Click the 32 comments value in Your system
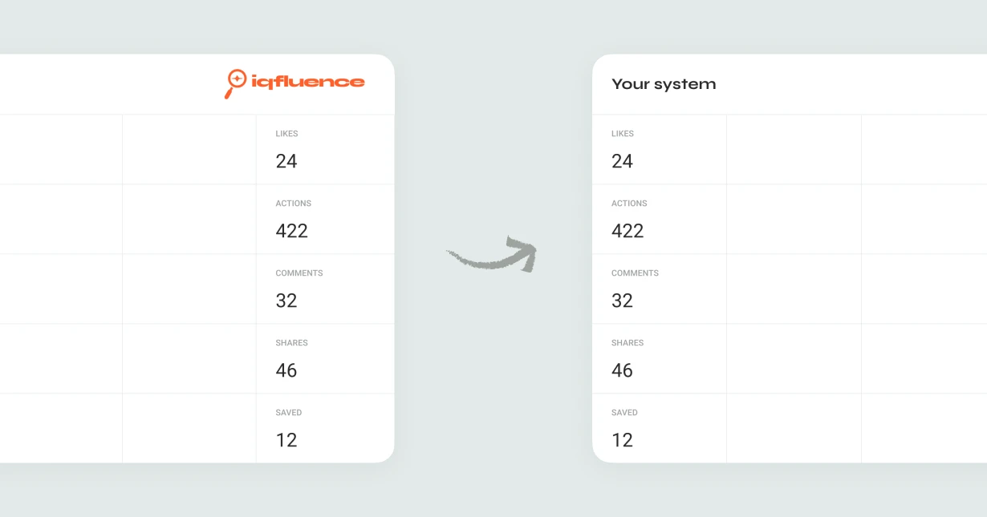 coord(623,301)
